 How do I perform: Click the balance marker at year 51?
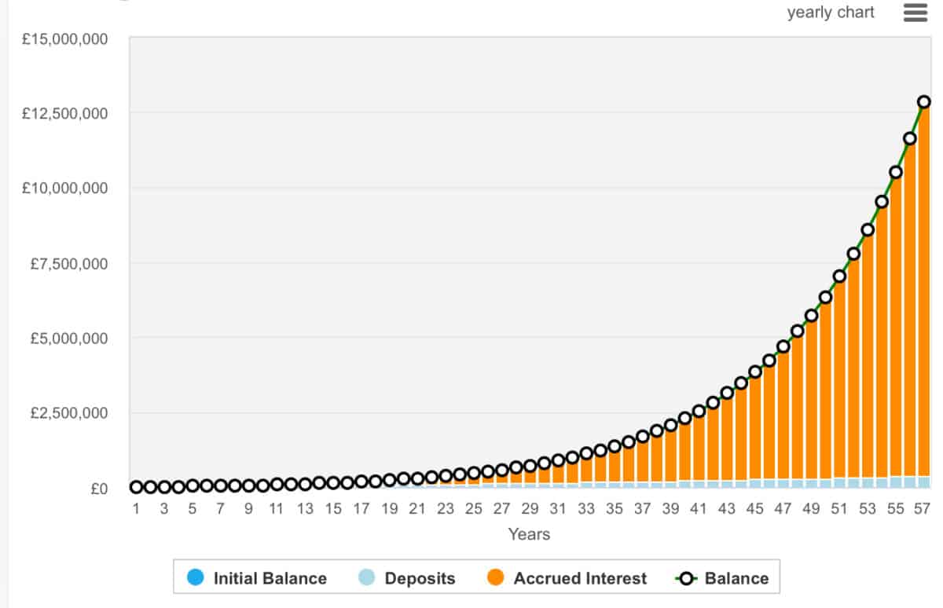[839, 276]
